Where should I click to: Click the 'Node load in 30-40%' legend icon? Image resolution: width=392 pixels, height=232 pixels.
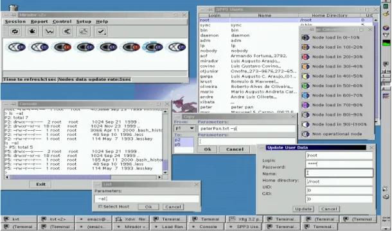[305, 67]
